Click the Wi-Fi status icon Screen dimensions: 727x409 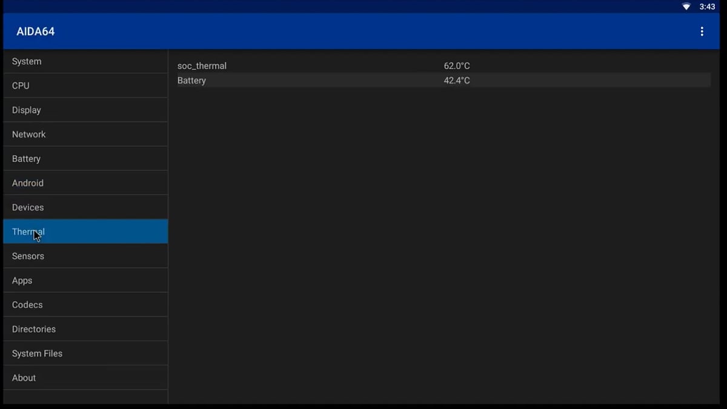click(686, 7)
